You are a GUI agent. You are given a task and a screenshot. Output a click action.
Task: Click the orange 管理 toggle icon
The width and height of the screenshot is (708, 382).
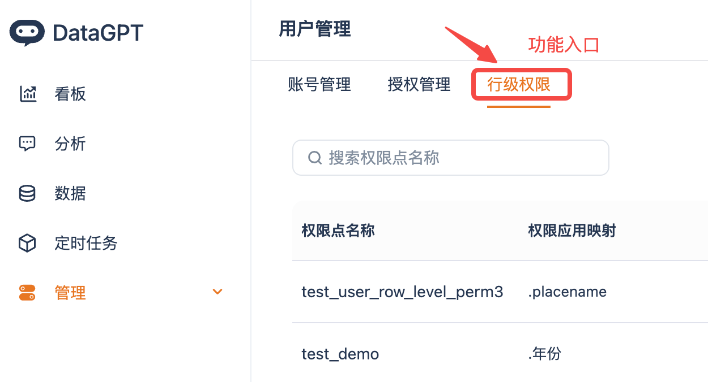(x=27, y=293)
